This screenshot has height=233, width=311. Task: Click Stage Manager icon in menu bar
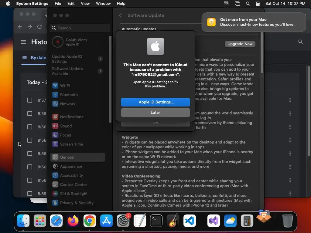point(237,4)
